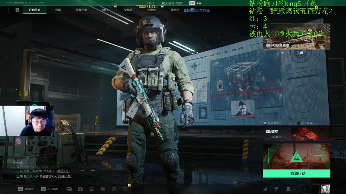Click the F12 key hint icon
The image size is (346, 194).
click(x=192, y=3)
